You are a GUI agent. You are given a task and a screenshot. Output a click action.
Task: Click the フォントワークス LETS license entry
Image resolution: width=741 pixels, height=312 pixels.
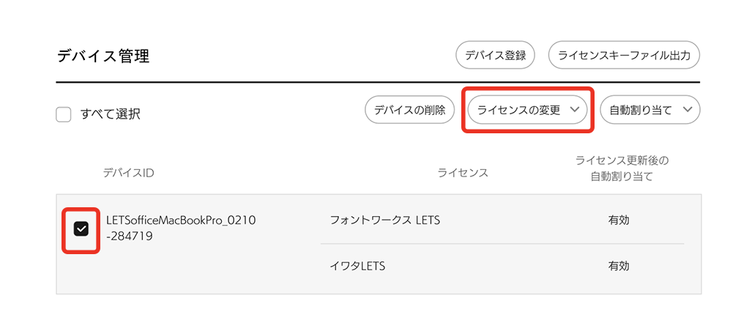(385, 220)
